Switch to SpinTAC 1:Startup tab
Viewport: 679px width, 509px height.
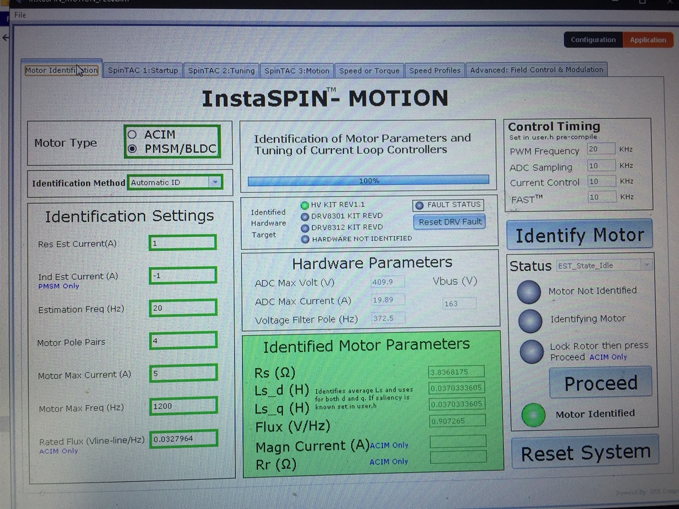click(143, 70)
